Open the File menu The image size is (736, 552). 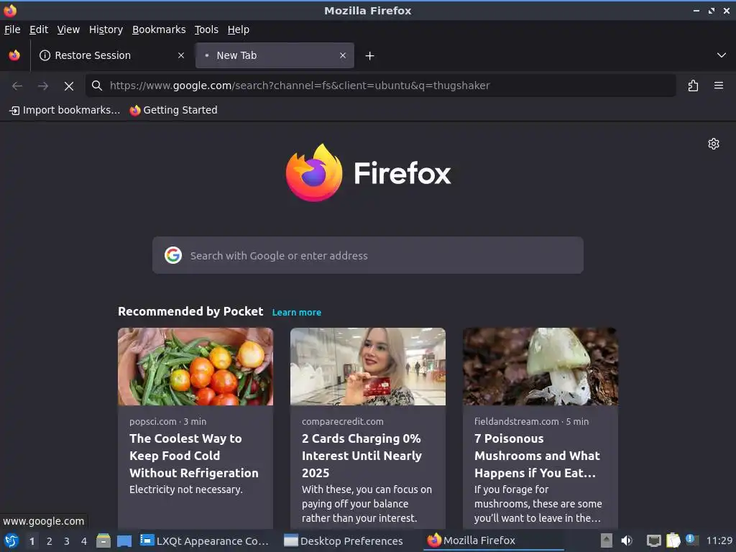(12, 29)
